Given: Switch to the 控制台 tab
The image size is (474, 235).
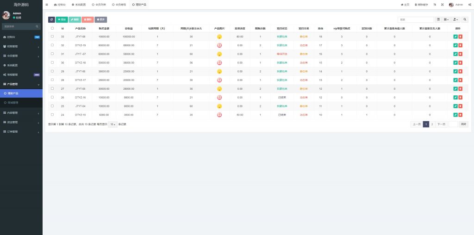Looking at the screenshot, I should [60, 5].
